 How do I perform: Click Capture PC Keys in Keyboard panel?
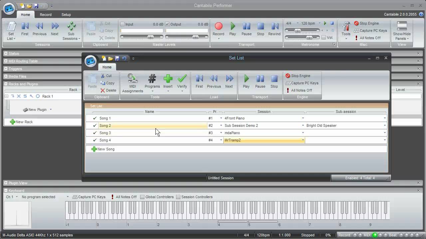click(89, 197)
